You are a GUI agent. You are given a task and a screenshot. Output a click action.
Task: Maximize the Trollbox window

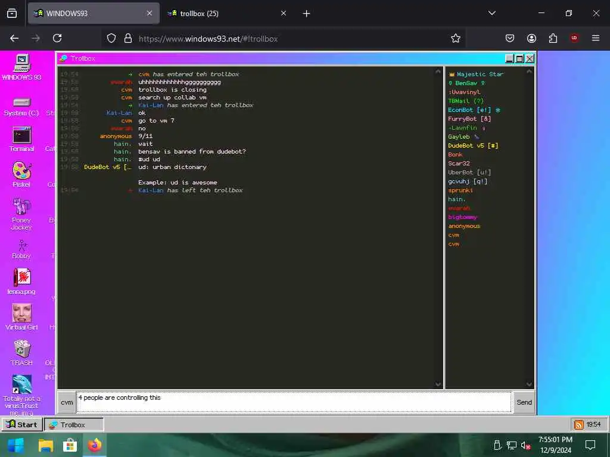point(519,59)
